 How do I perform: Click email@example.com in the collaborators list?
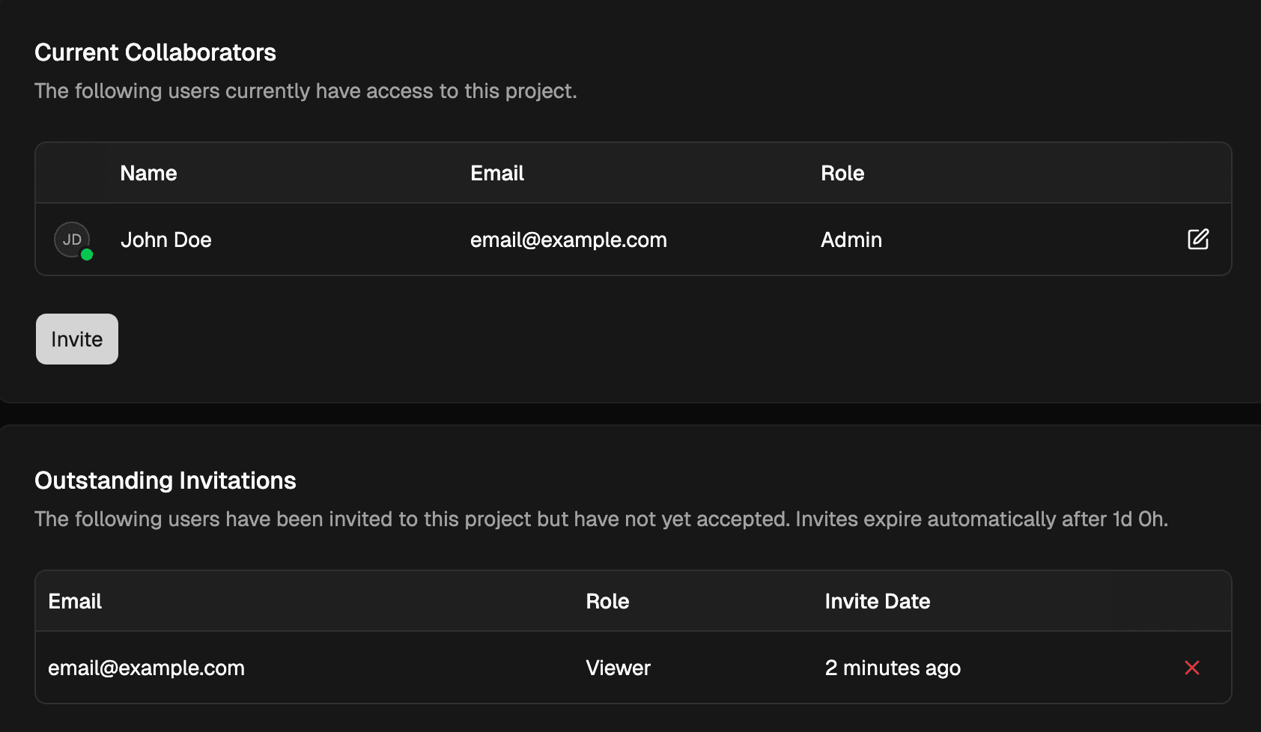pos(568,240)
